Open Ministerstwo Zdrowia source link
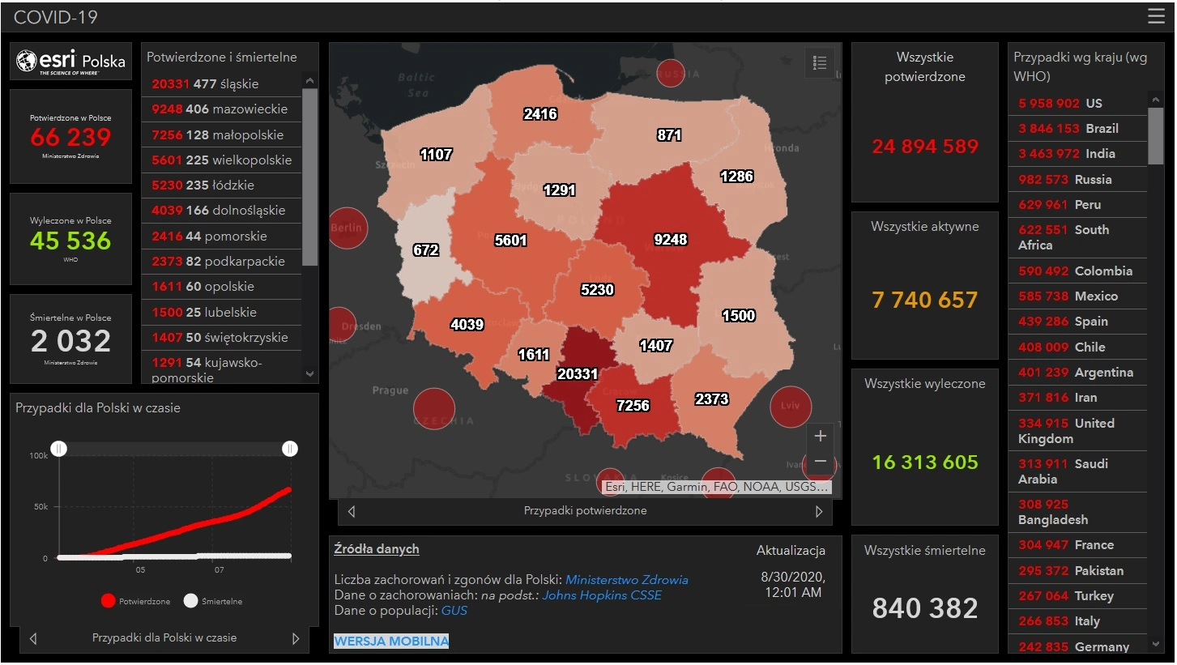1177x665 pixels. [626, 580]
